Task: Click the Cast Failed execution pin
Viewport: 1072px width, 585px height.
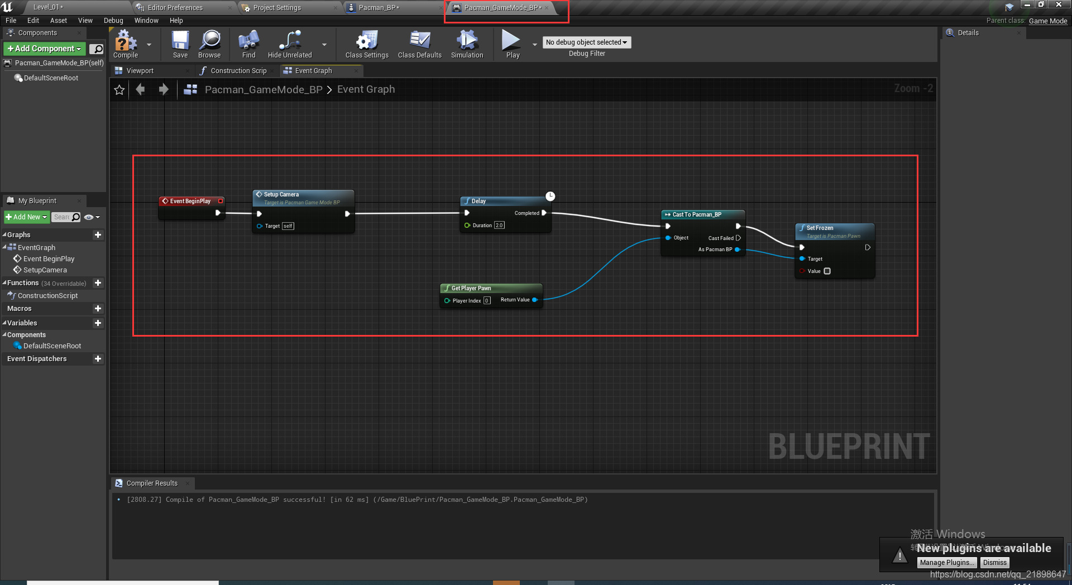Action: point(738,238)
